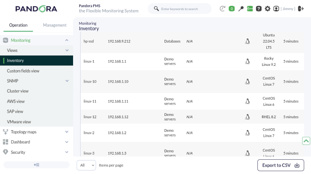Click the logout icon
The image size is (311, 174).
tap(301, 9)
